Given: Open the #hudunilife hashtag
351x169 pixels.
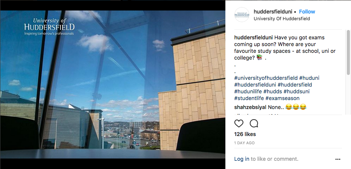Looking at the screenshot, I should click(248, 92).
